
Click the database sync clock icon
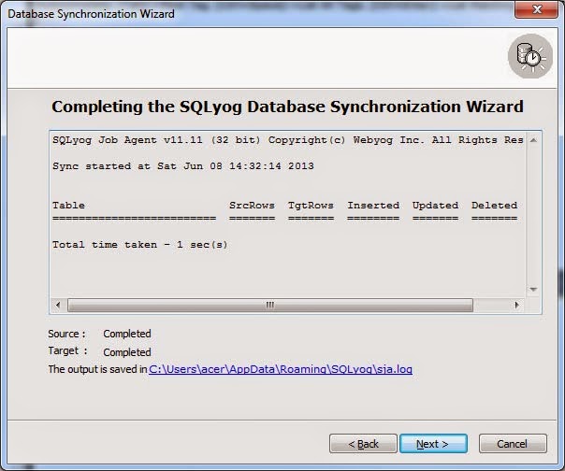pyautogui.click(x=530, y=56)
